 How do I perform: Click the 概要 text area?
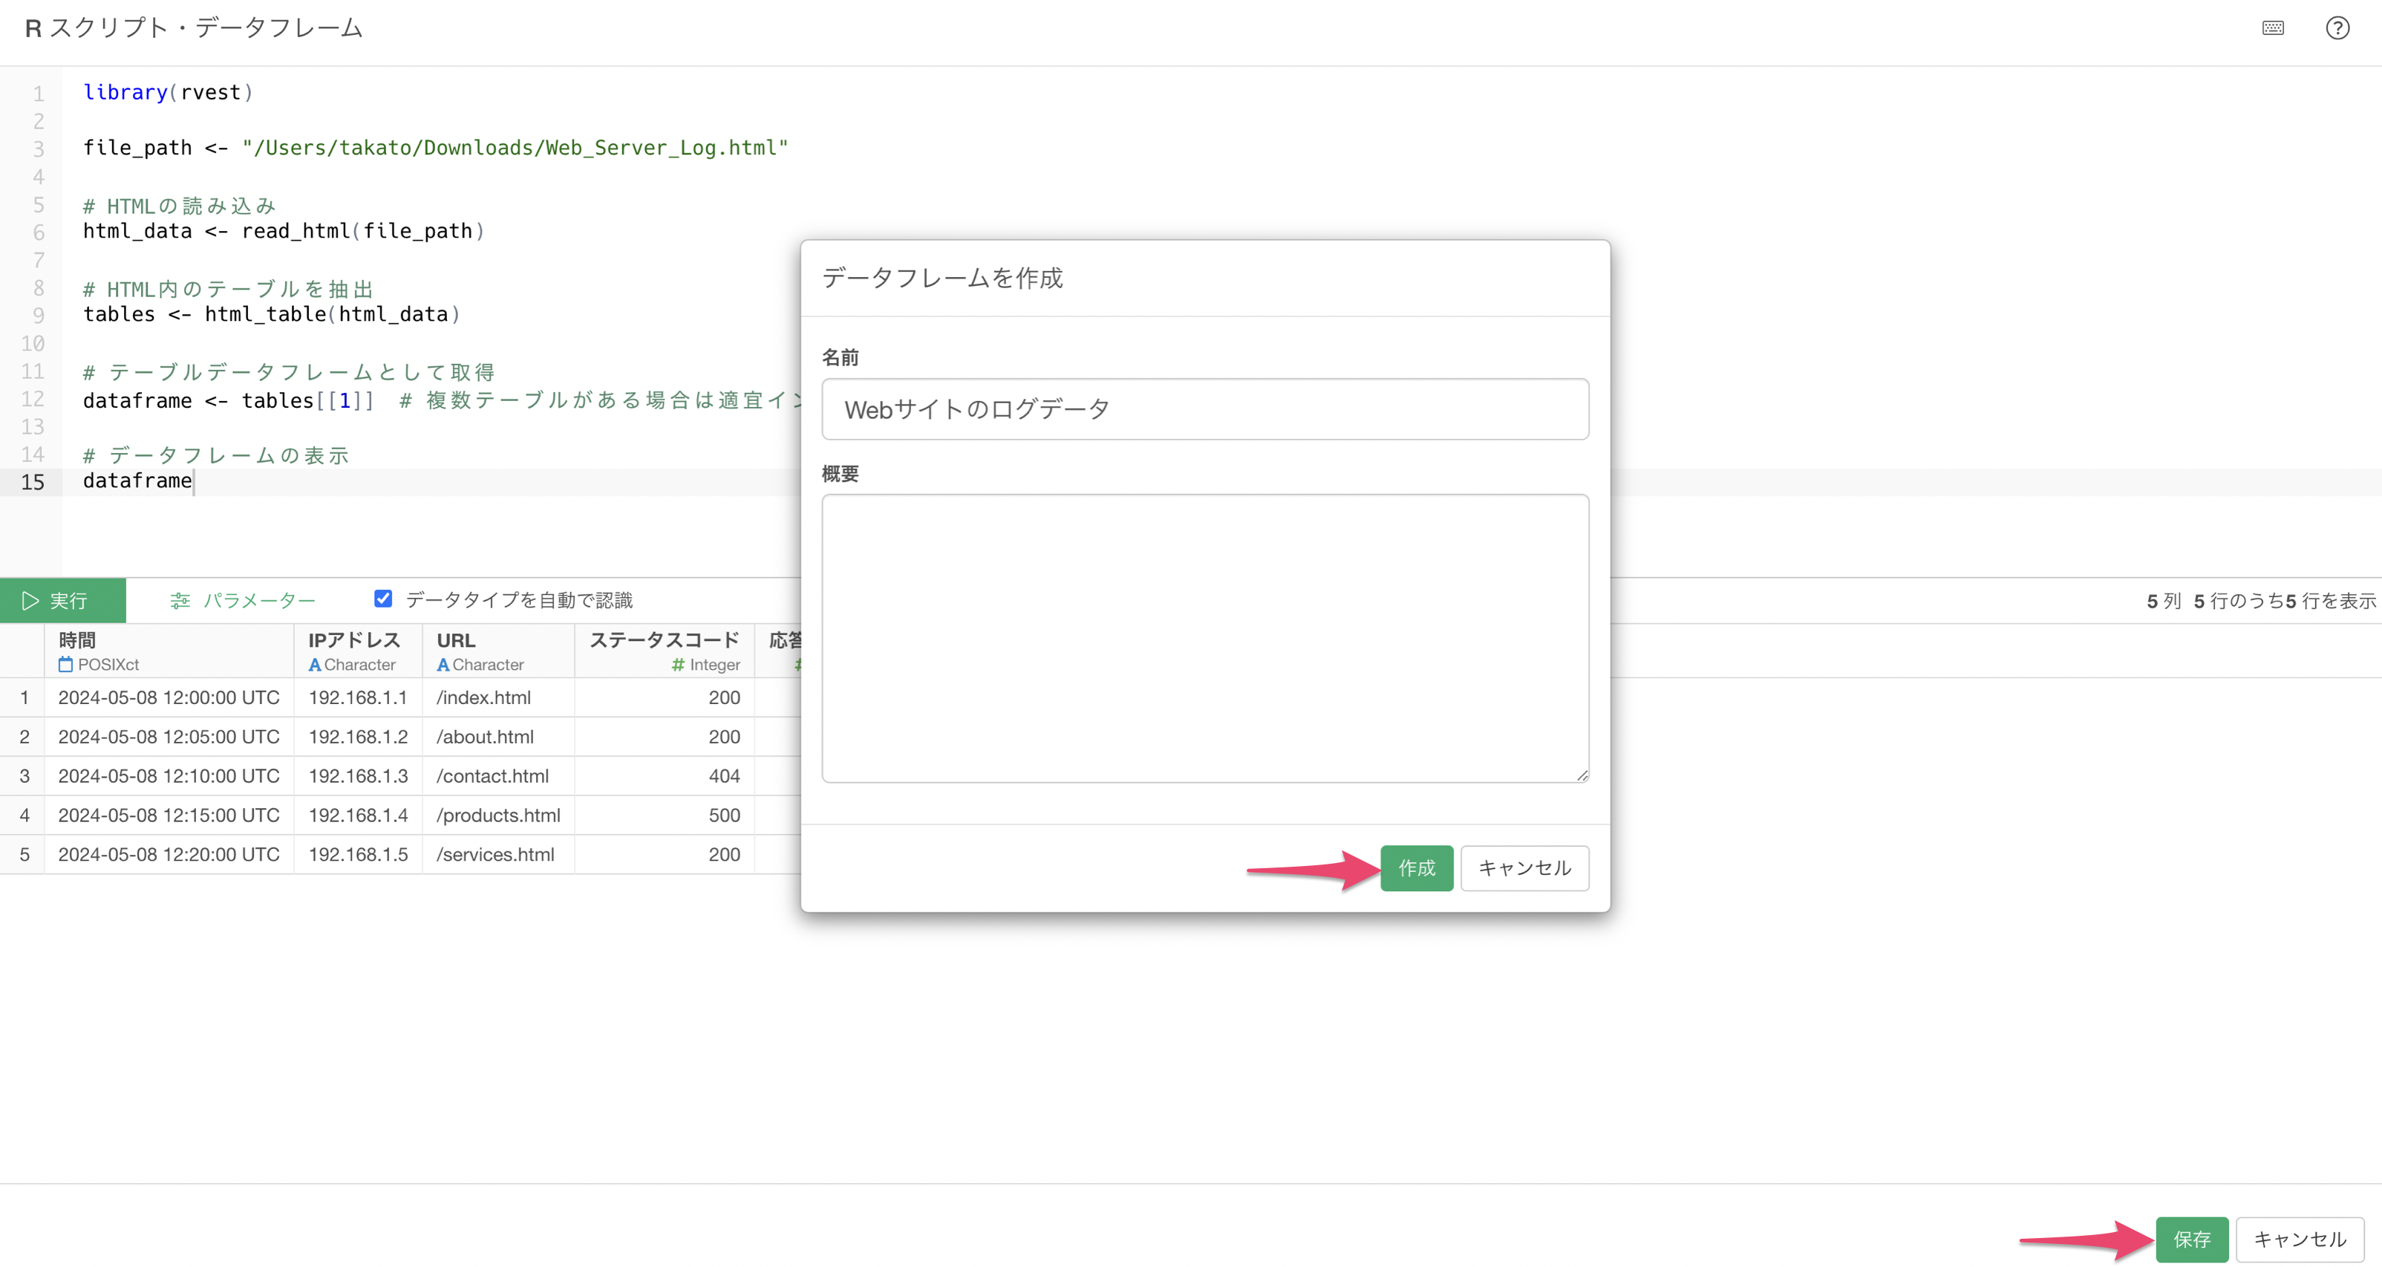1204,638
